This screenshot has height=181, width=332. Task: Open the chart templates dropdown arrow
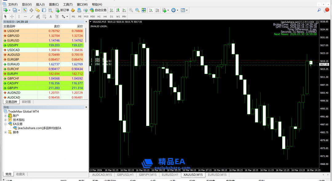[x=187, y=10]
